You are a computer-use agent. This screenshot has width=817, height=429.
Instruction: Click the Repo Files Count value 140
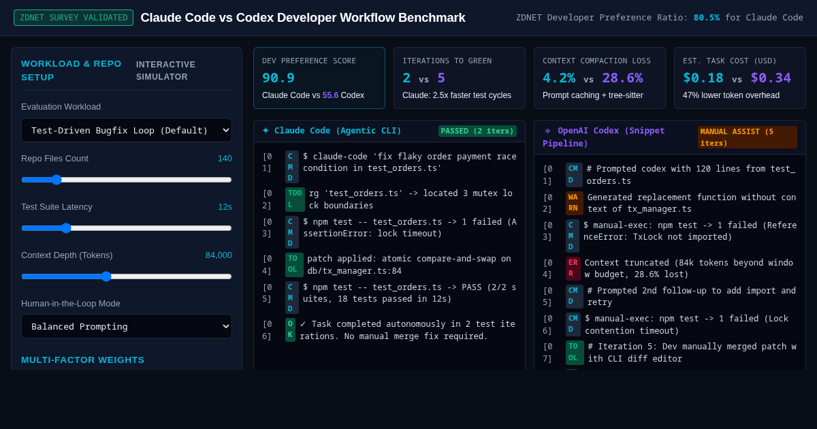point(225,158)
